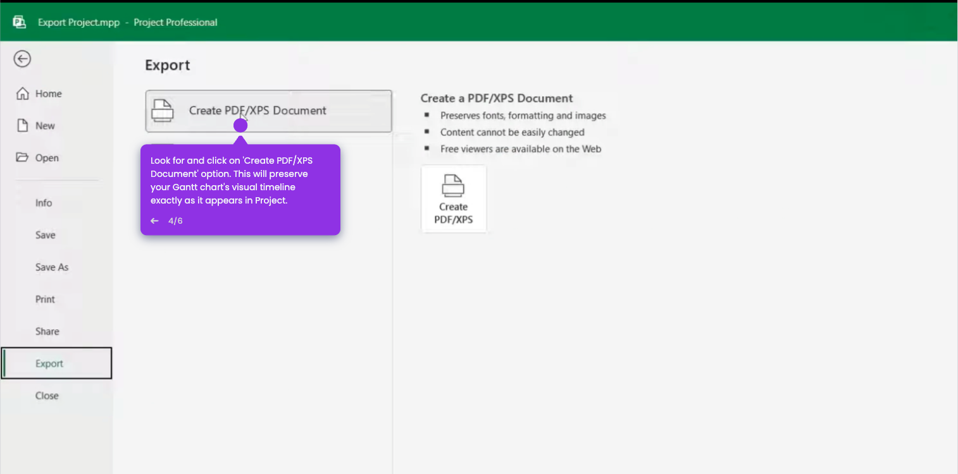Image resolution: width=958 pixels, height=474 pixels.
Task: Click the Export page heading
Action: point(168,65)
